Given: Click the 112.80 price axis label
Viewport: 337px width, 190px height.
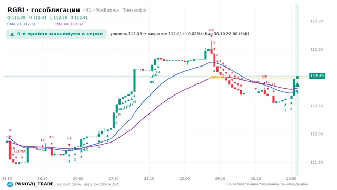Looking at the screenshot, I should [x=316, y=21].
